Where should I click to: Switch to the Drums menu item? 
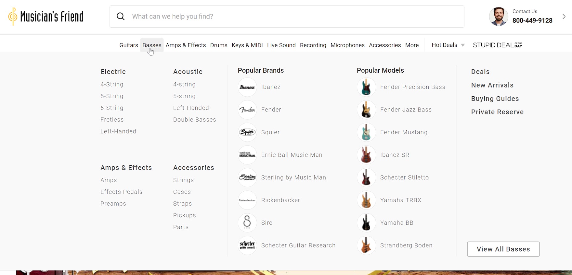(219, 45)
